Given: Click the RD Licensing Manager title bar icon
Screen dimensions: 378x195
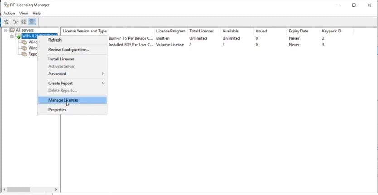Looking at the screenshot, I should click(x=5, y=5).
